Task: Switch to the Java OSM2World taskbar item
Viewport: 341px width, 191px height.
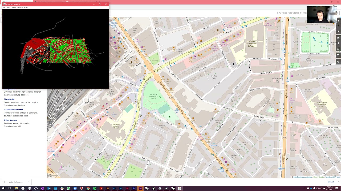Action: coord(180,188)
